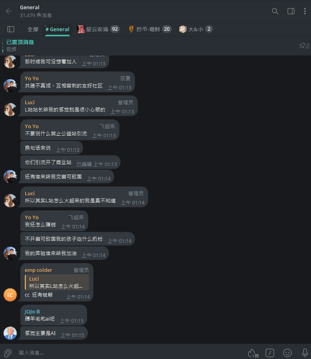
Task: Open the three-dot more options menu
Action: (305, 11)
